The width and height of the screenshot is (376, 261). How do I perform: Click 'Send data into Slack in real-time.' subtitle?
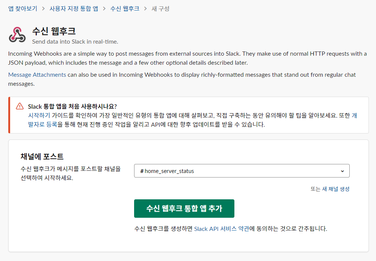[x=75, y=41]
